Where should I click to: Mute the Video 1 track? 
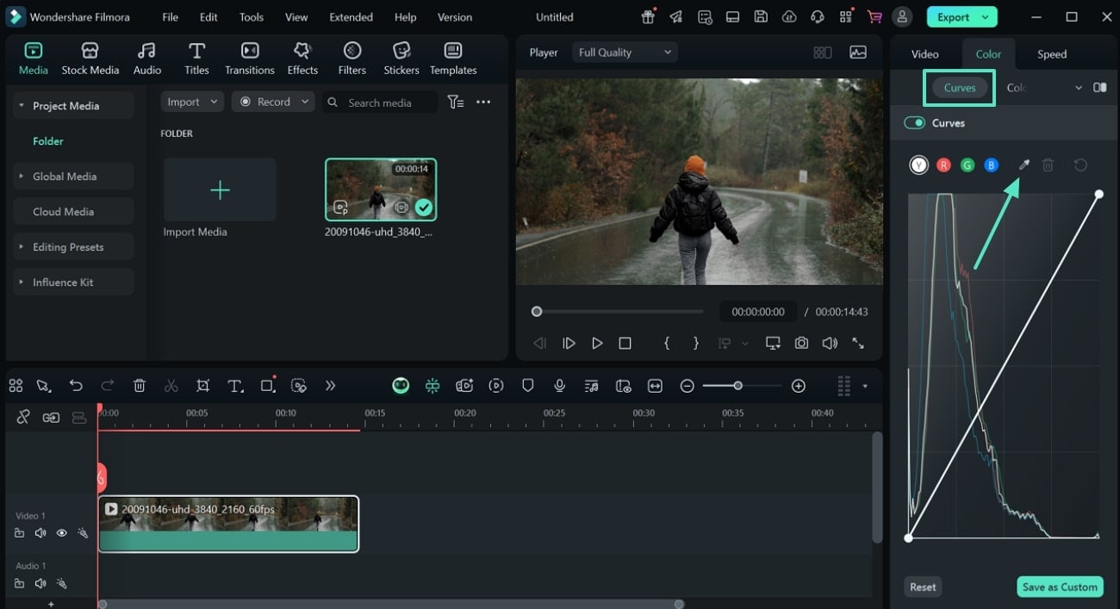pyautogui.click(x=40, y=533)
